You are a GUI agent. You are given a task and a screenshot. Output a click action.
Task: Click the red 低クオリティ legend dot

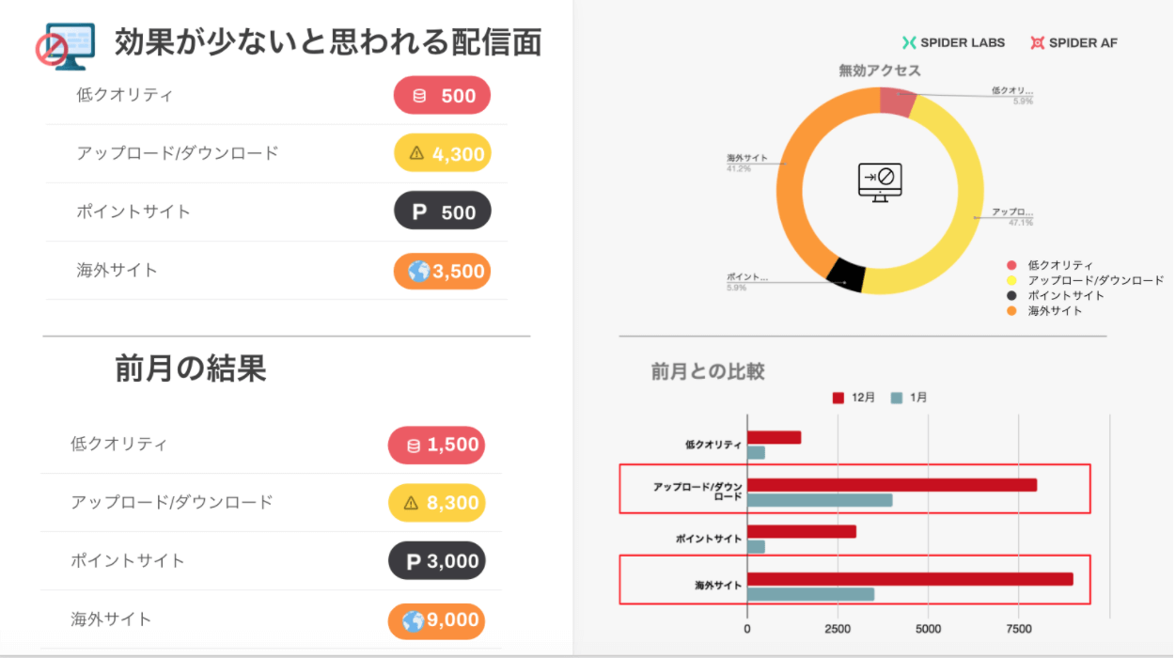1011,266
